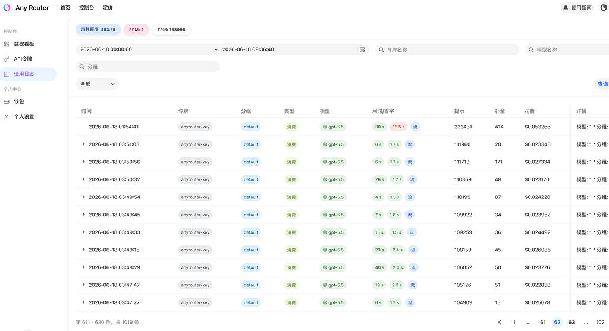Click the prompt count 232431

coord(463,127)
